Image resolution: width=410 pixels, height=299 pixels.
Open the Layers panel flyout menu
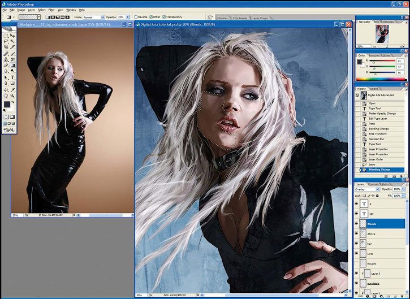pos(406,184)
